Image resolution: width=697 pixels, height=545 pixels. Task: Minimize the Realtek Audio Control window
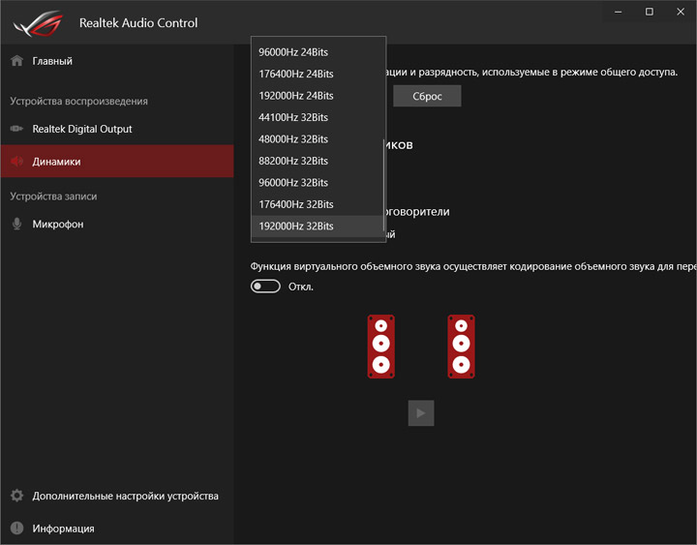(x=618, y=12)
